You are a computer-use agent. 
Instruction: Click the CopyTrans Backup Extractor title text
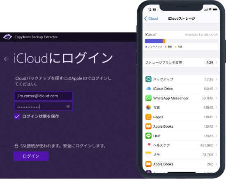36,37
